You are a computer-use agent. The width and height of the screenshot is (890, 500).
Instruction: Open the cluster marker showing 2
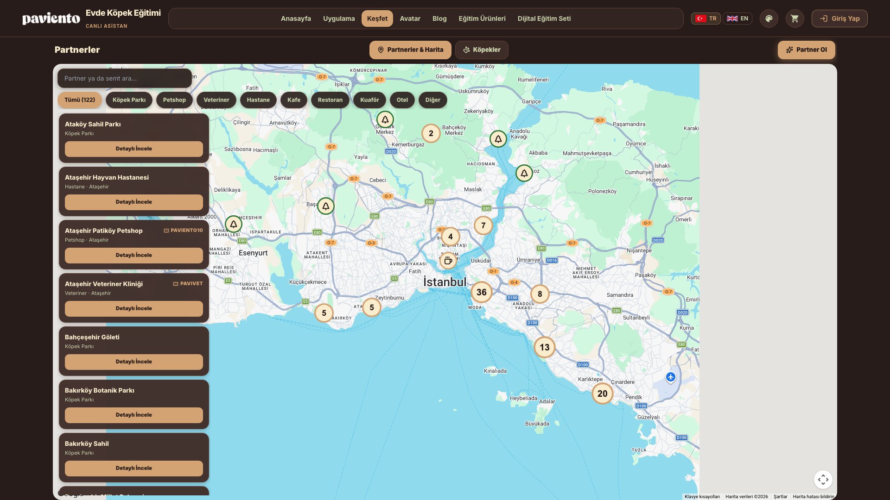431,133
